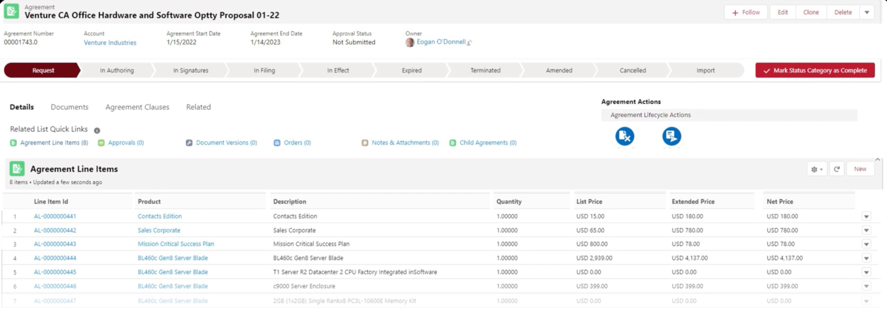The image size is (887, 318).
Task: Open Approvals (0) quick link
Action: (x=126, y=143)
